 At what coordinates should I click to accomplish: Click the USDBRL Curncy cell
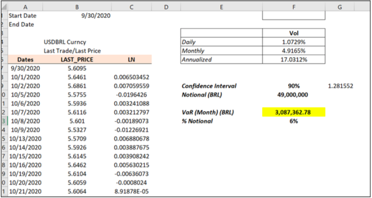tap(77, 42)
